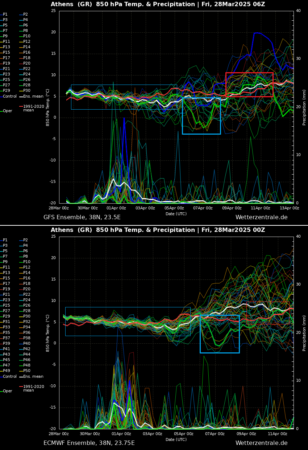Hide the Ens. mean line in the GFS legend

(x=33, y=97)
